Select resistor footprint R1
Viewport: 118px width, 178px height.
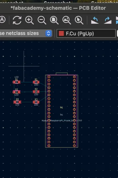tap(36, 82)
